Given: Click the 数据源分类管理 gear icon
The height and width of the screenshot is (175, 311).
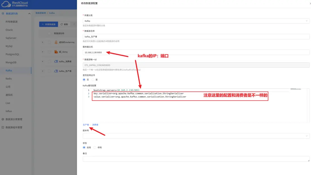Looking at the screenshot, I should [x=3, y=119].
